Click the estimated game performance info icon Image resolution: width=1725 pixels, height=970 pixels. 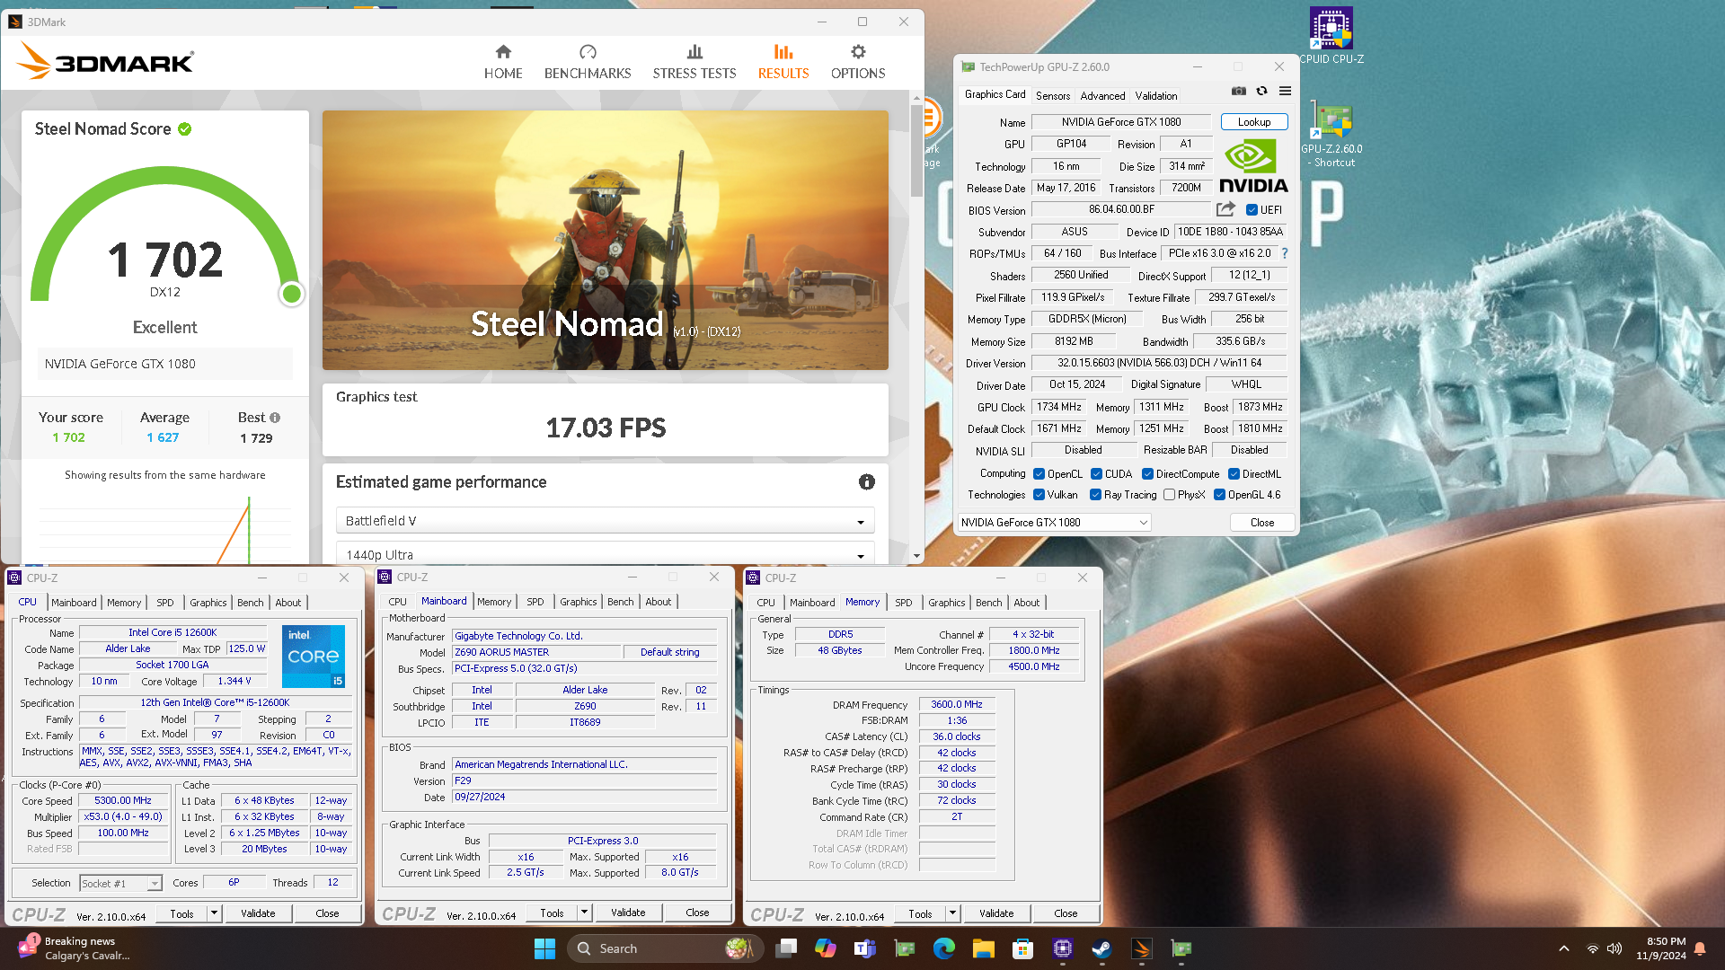[866, 482]
